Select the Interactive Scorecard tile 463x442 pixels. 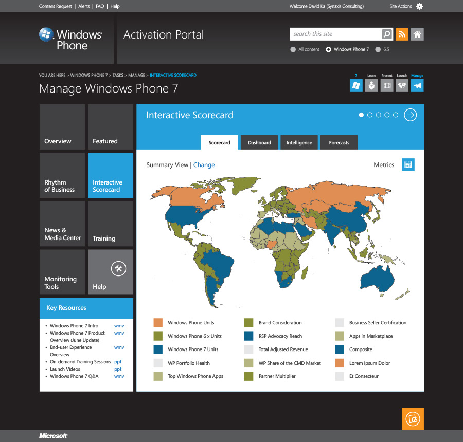(x=111, y=175)
